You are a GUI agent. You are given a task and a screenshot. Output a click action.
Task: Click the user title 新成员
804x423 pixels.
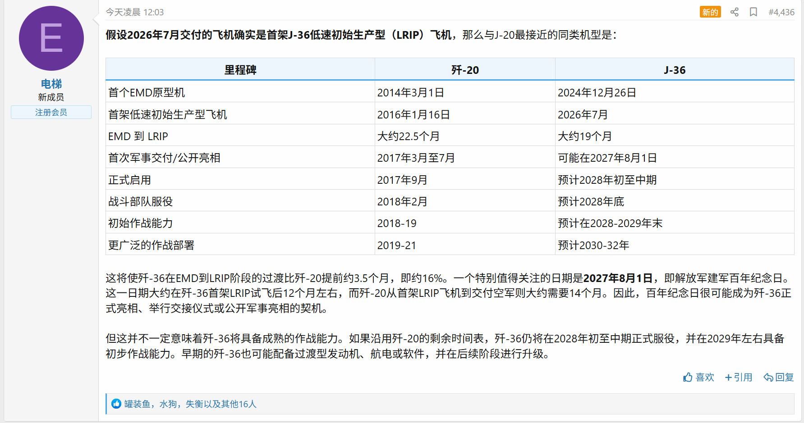point(51,97)
